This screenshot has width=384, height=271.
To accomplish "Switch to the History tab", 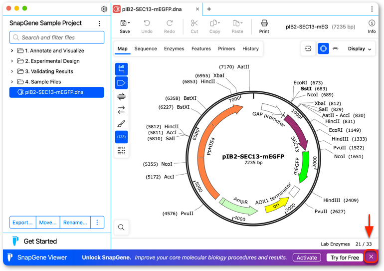I will point(250,48).
